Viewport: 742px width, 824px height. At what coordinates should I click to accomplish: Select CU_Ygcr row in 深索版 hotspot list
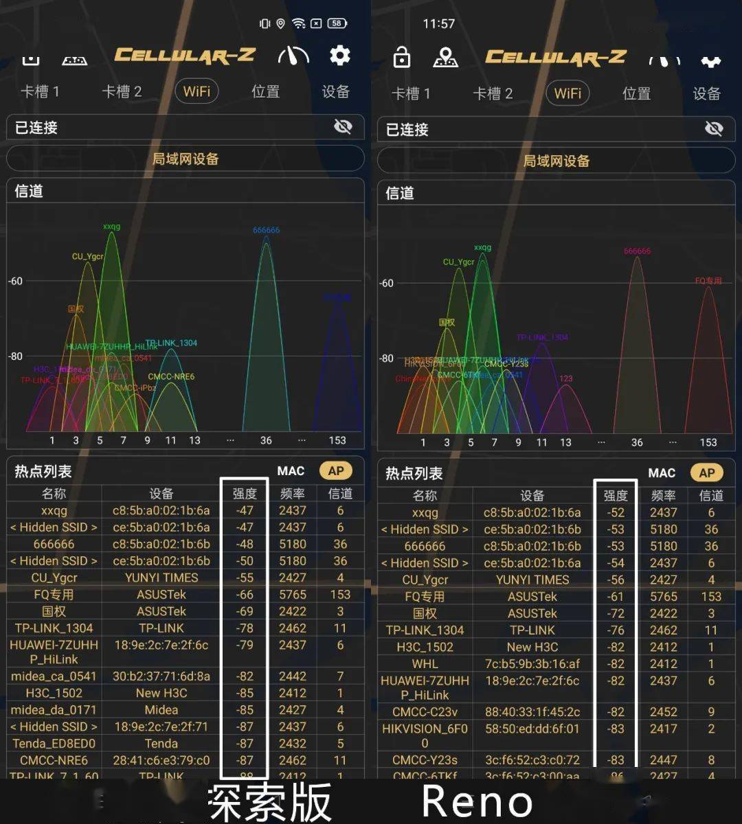coord(185,577)
